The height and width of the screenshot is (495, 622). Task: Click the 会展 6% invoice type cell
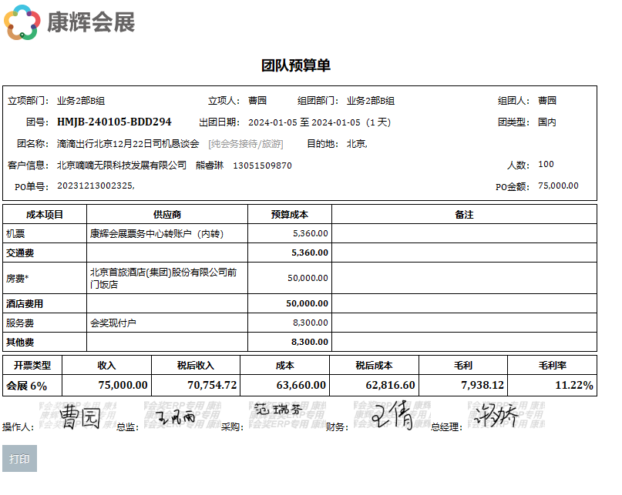(x=28, y=385)
